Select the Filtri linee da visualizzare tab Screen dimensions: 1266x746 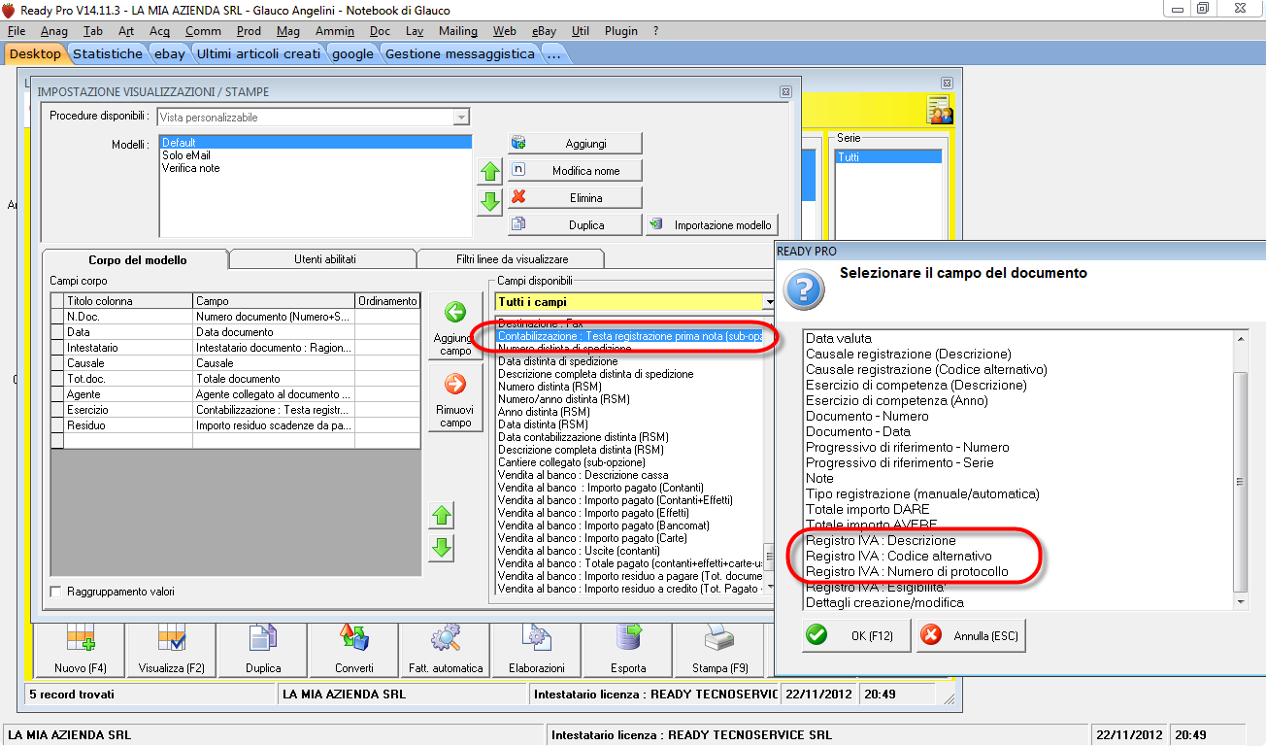pyautogui.click(x=512, y=259)
